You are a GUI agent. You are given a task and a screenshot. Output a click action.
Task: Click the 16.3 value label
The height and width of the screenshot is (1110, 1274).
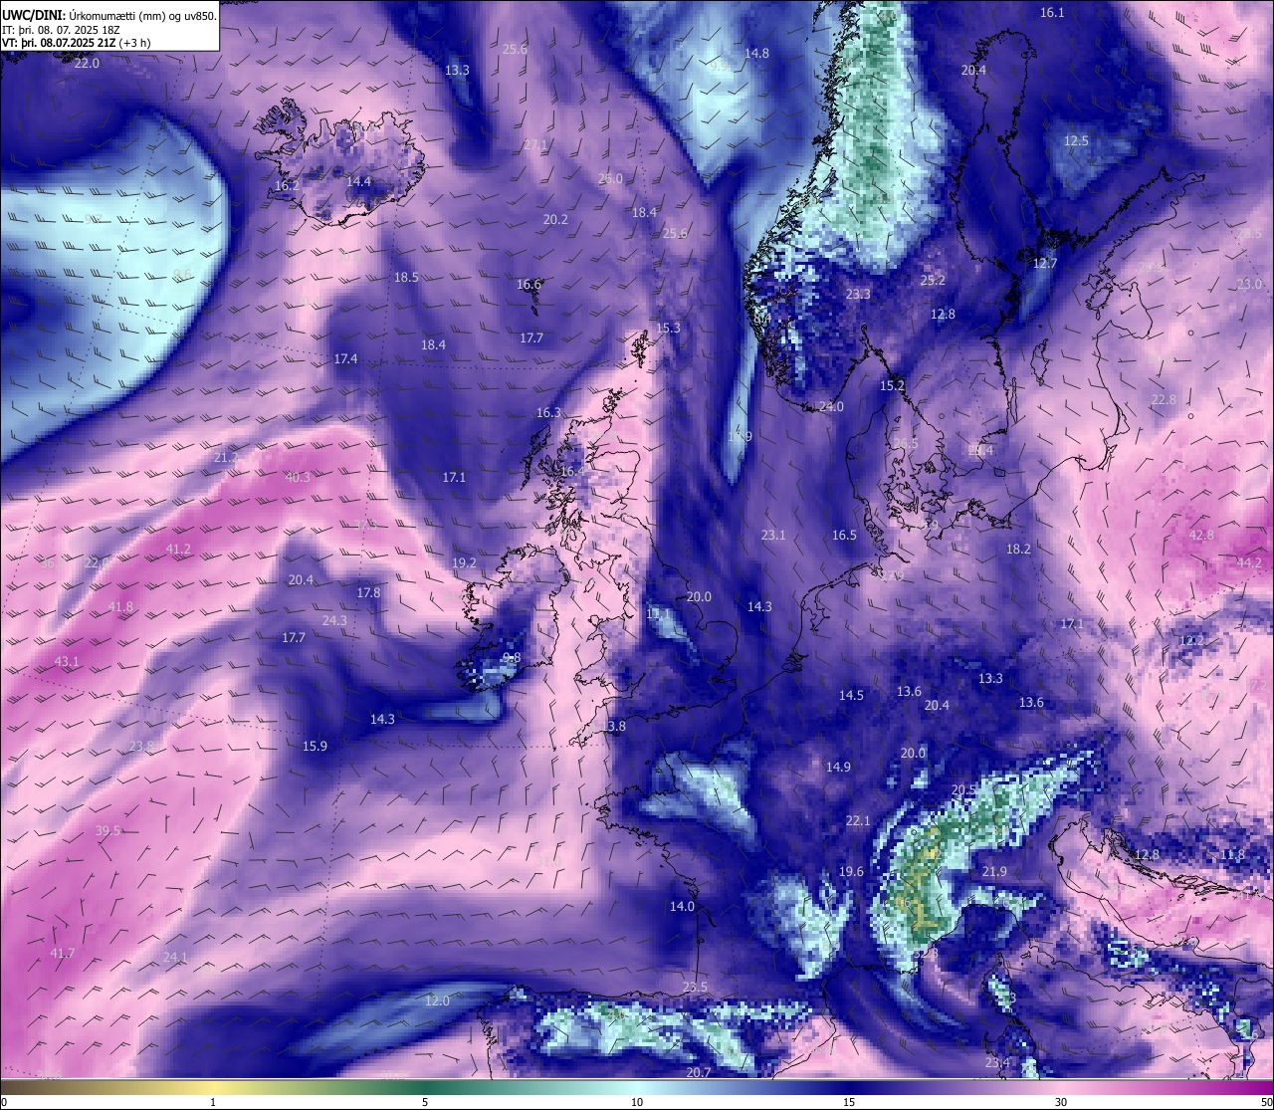click(x=548, y=413)
